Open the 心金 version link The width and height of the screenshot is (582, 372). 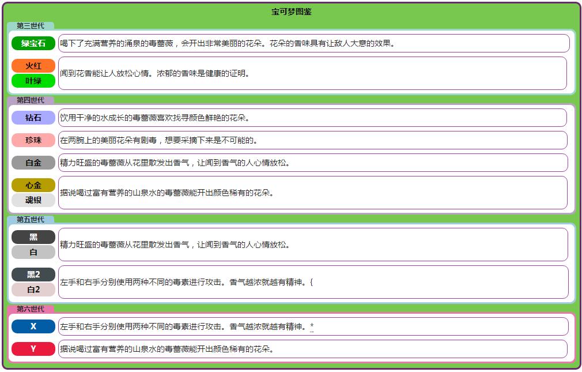pos(33,185)
